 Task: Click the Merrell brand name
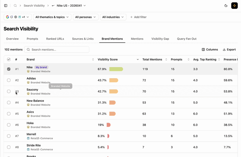[31, 134]
